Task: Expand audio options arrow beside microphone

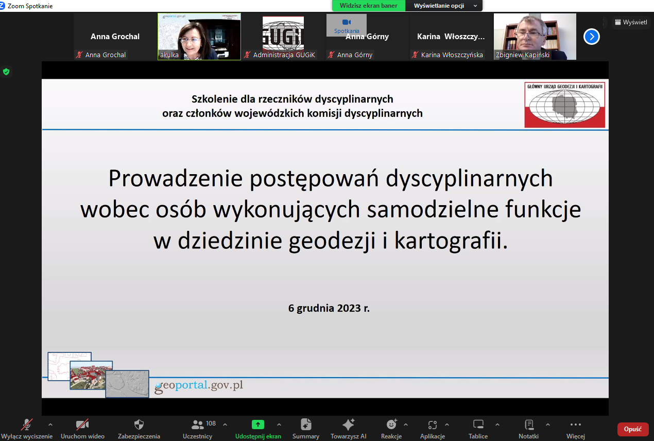Action: (50, 425)
